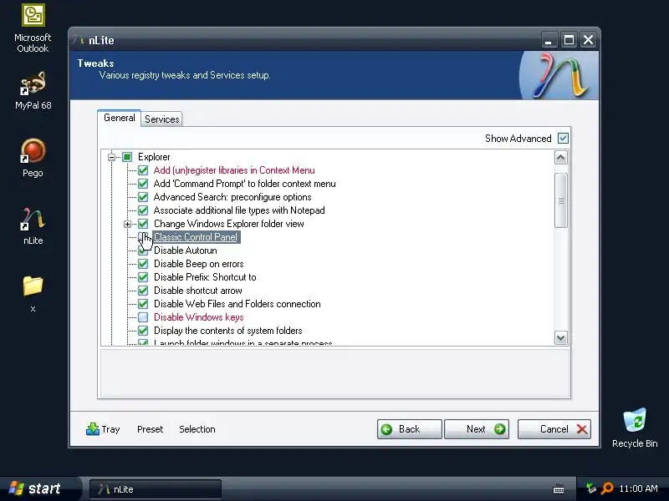Click the keyboard icon in taskbar
The image size is (669, 501).
click(x=559, y=488)
